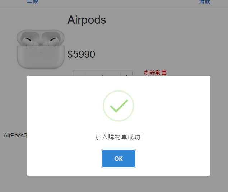The width and height of the screenshot is (228, 192).
Task: Click the light green circle around checkmark
Action: click(x=118, y=106)
